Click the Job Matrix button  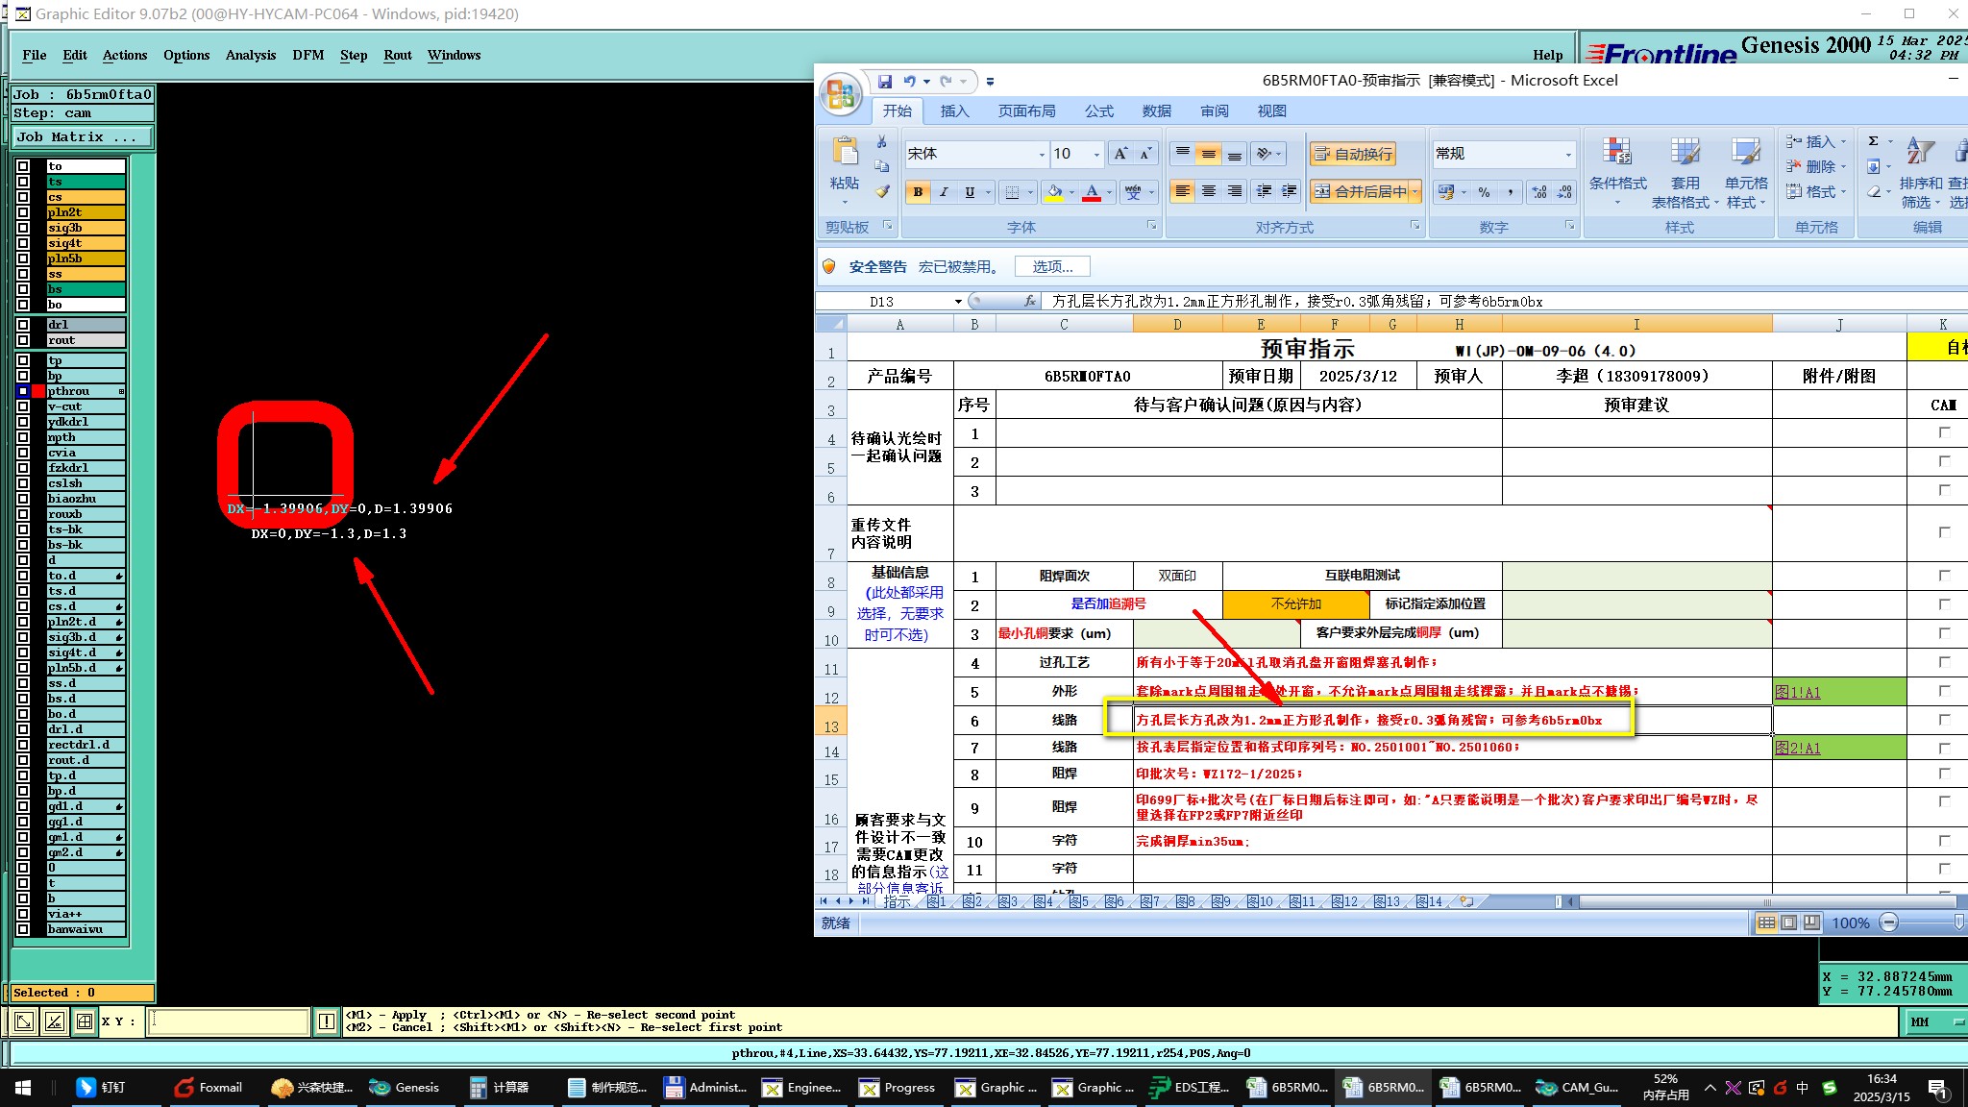tap(82, 137)
